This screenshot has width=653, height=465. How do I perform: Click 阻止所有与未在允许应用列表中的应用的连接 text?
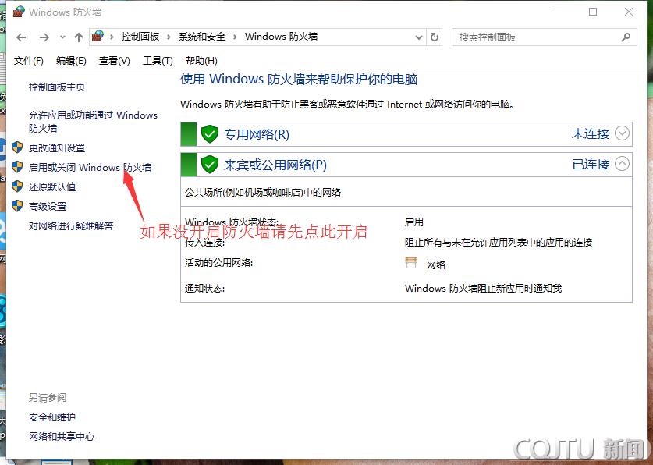[499, 243]
